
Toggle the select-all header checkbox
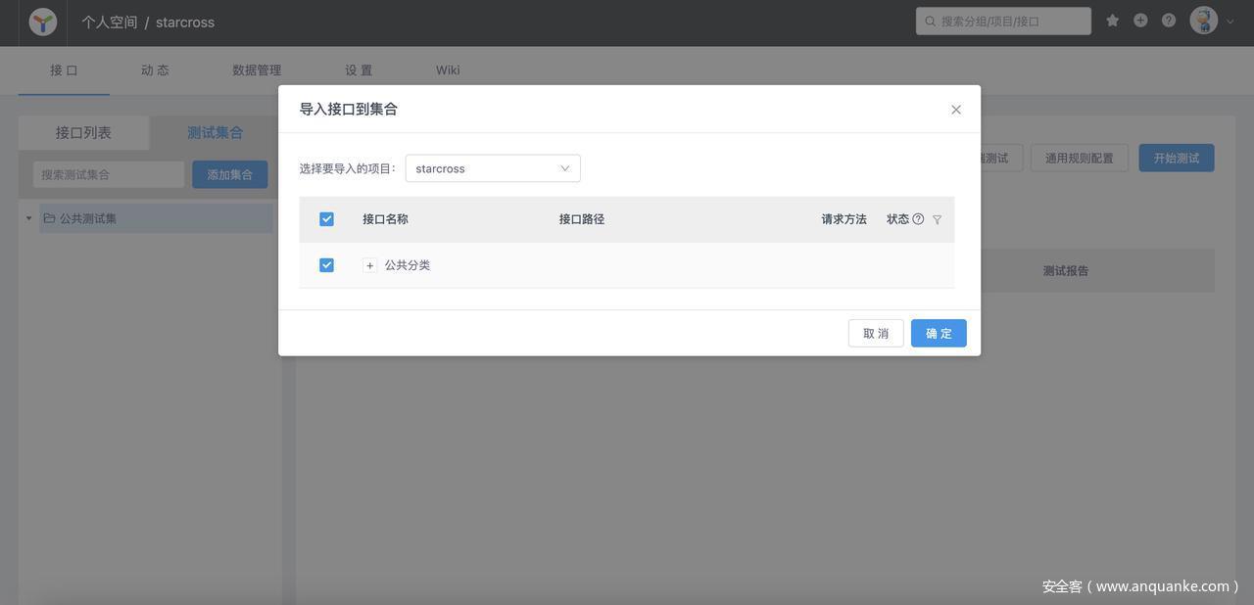tap(326, 219)
